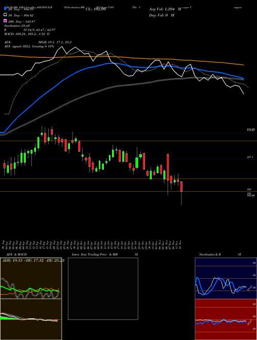Open the blue Stochastics mini chart
Viewport: 257px width, 340px height.
pyautogui.click(x=226, y=278)
